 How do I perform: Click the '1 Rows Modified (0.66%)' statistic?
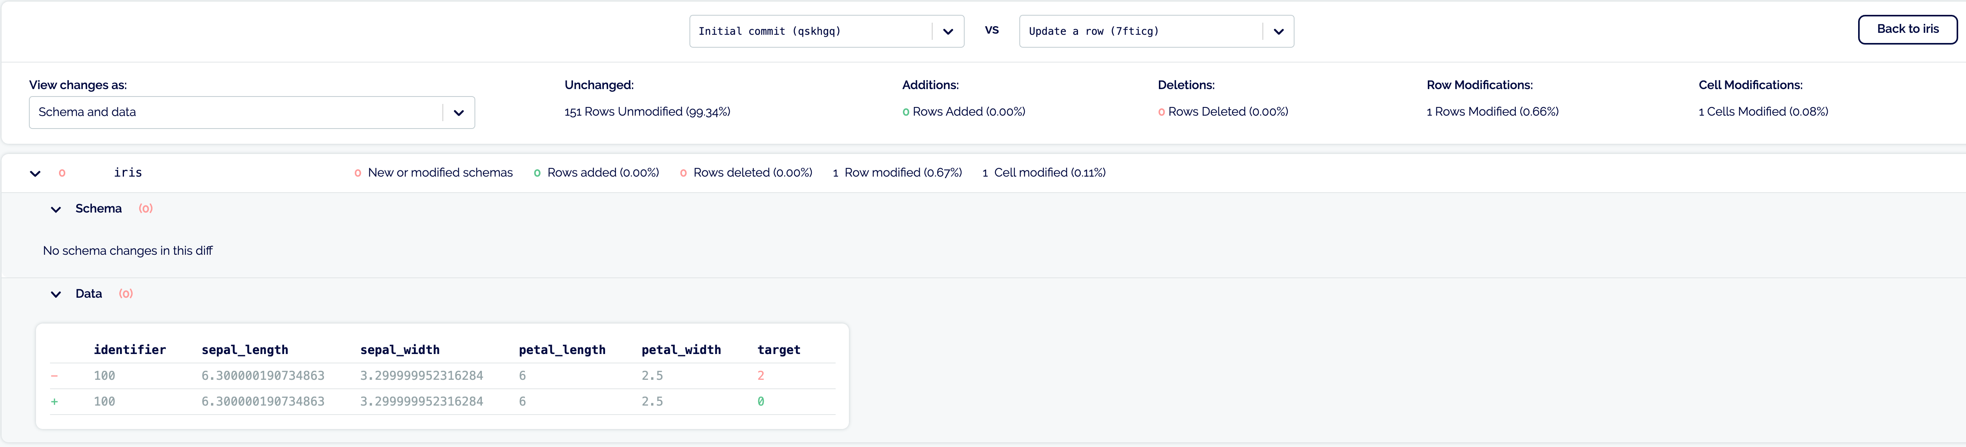coord(1492,112)
